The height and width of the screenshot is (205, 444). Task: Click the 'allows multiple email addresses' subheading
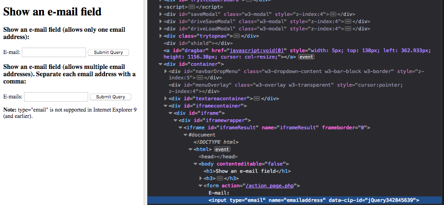(70, 74)
